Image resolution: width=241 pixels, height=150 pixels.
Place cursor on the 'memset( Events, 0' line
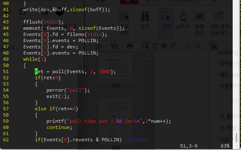74,28
